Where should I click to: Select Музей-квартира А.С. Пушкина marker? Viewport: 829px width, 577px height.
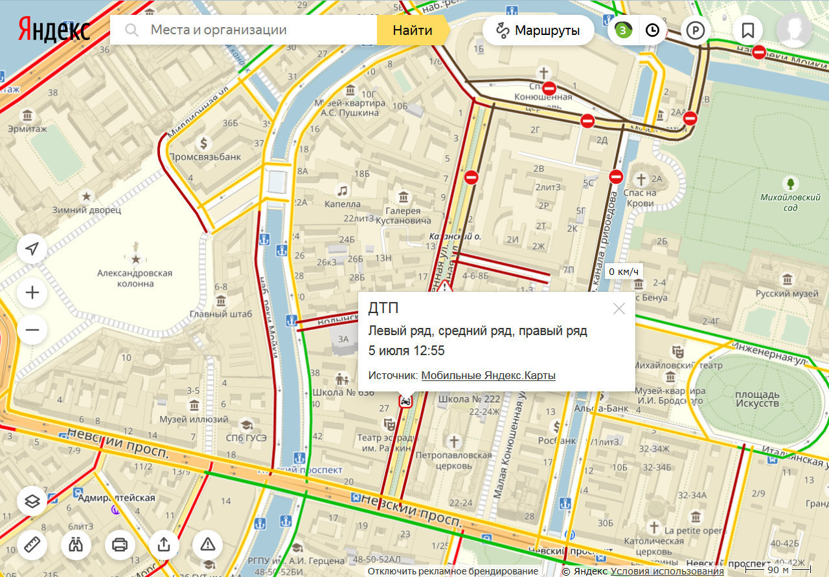(350, 89)
